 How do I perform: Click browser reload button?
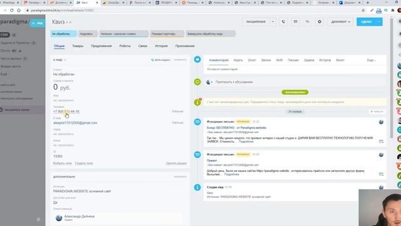point(12,10)
